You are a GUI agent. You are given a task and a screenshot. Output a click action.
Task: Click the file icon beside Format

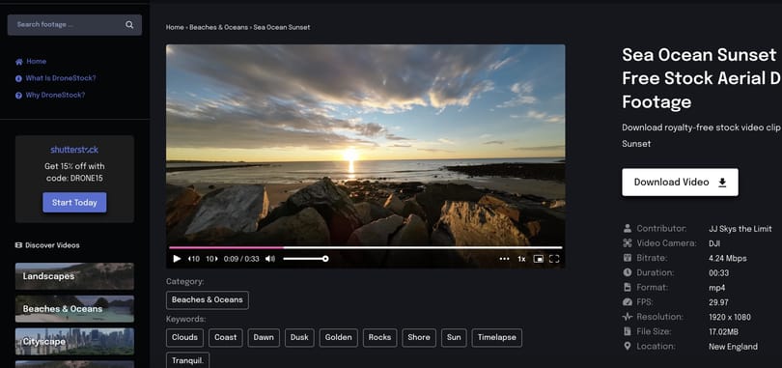click(628, 288)
